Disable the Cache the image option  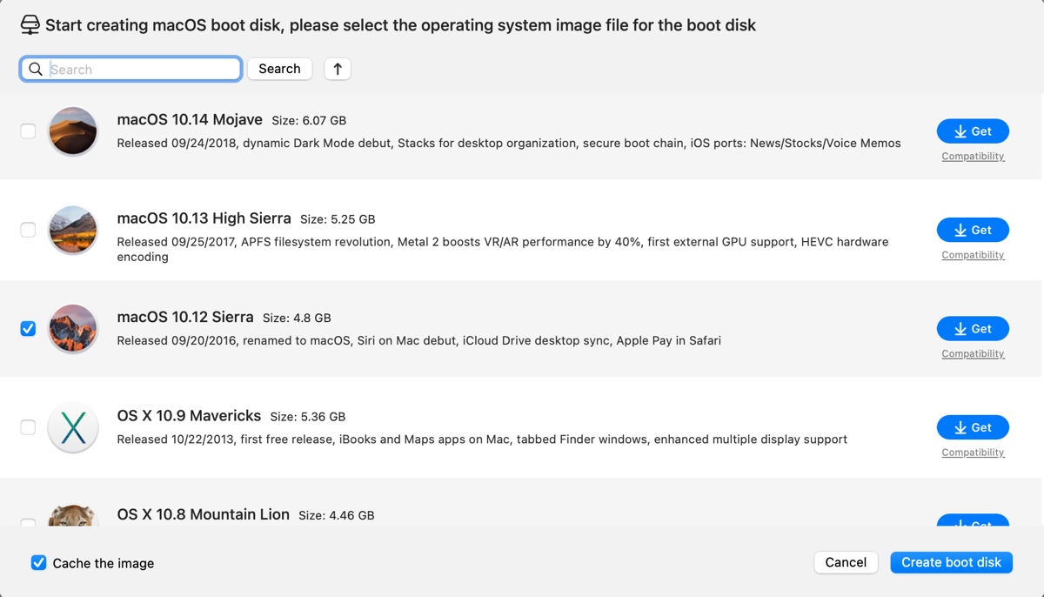tap(38, 563)
